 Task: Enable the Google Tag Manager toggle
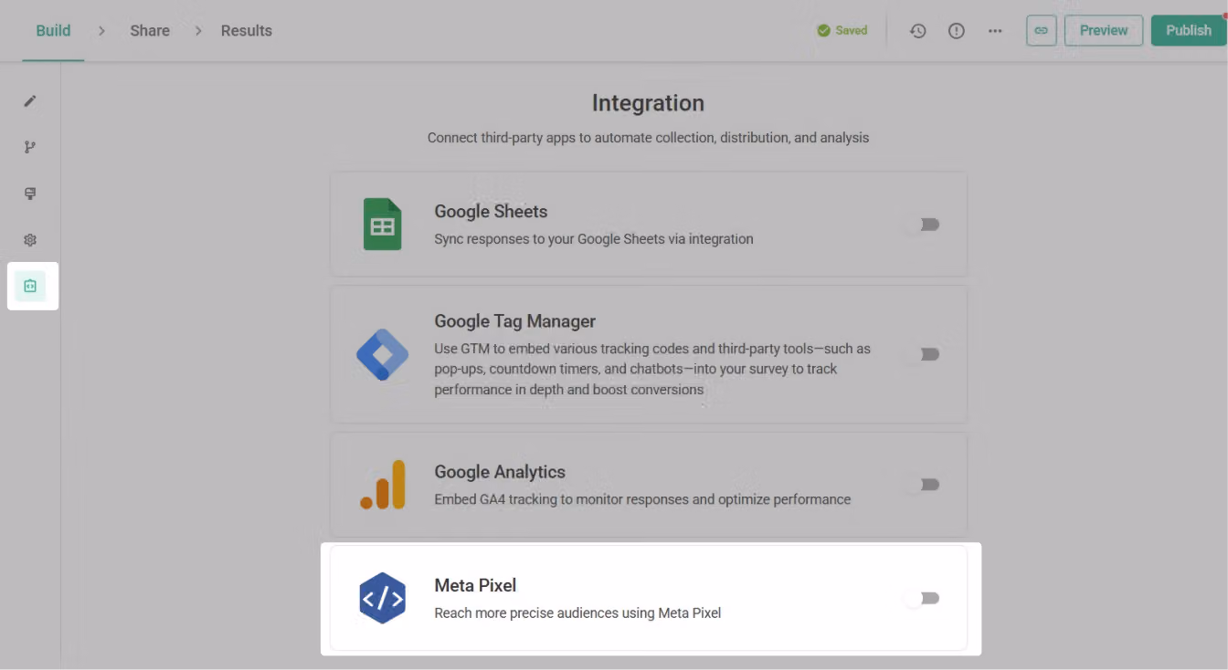[x=921, y=354]
